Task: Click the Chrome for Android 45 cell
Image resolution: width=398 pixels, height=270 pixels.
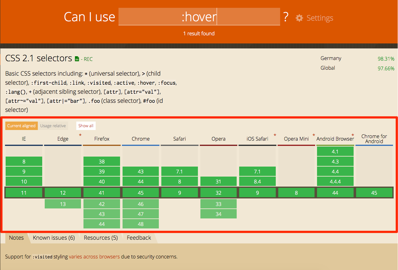Action: (x=374, y=193)
